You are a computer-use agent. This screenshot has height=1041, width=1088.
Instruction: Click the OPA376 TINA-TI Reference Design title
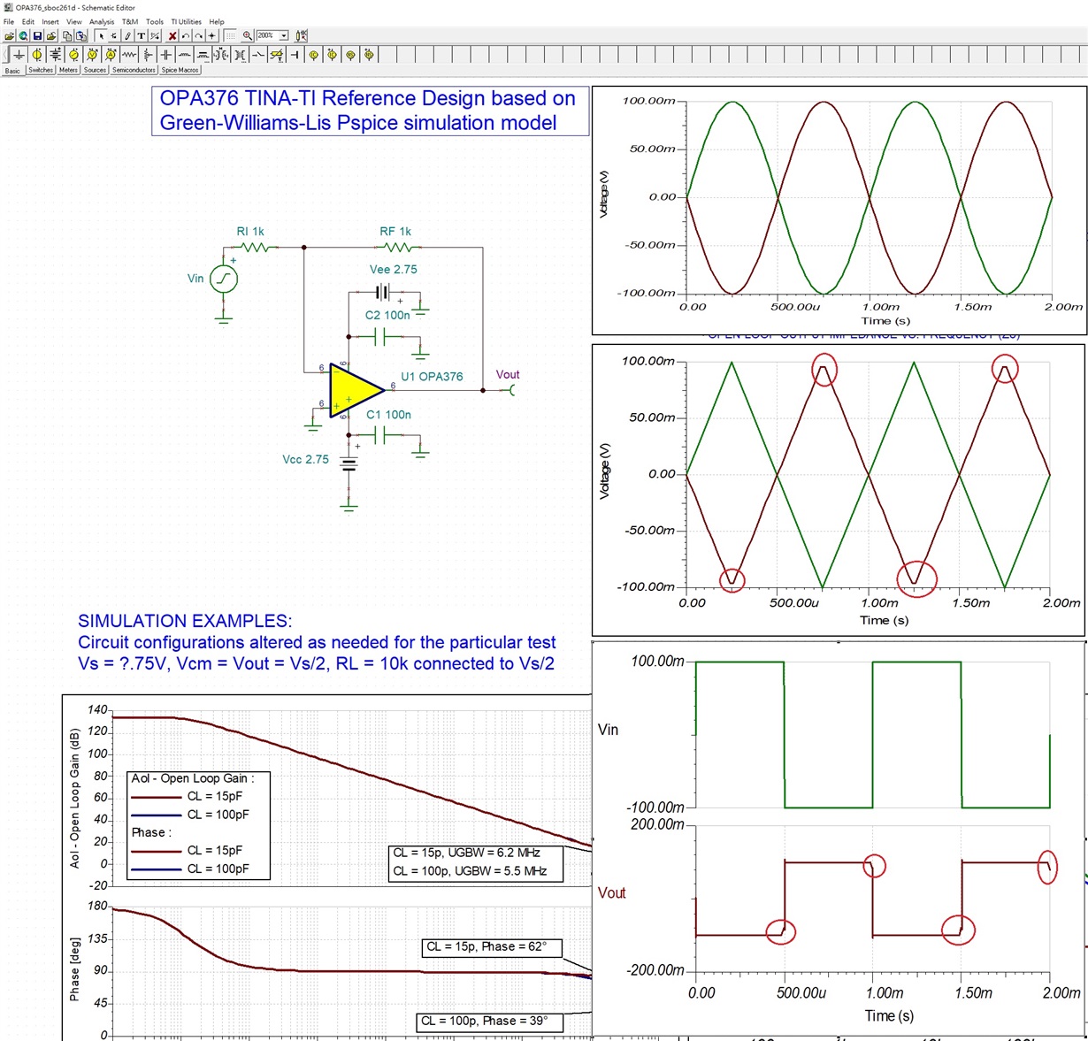(369, 111)
